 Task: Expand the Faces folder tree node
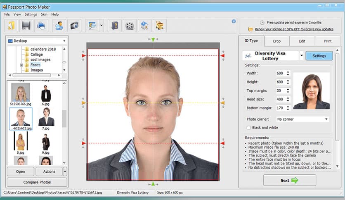tap(21, 65)
